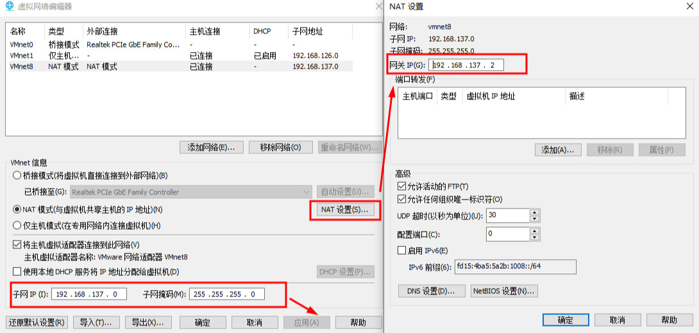Select the VMnet1 row in network list

[180, 56]
